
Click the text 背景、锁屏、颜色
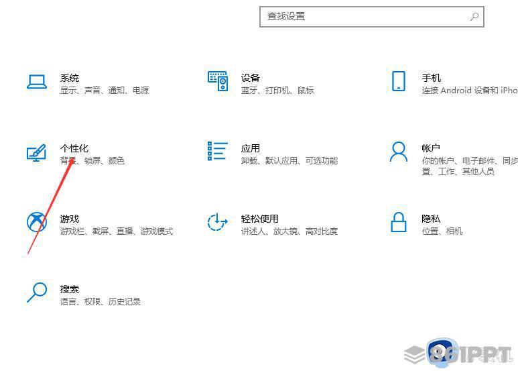92,161
